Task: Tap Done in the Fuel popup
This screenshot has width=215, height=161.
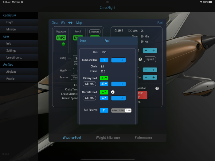Action: point(83,41)
